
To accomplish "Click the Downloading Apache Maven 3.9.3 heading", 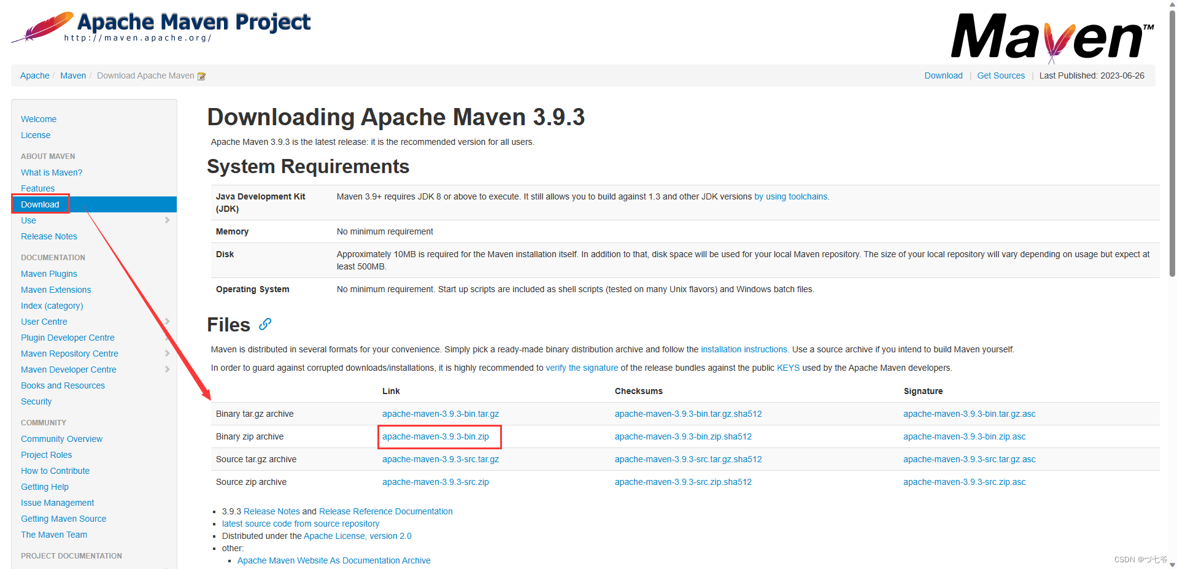I will pyautogui.click(x=396, y=117).
